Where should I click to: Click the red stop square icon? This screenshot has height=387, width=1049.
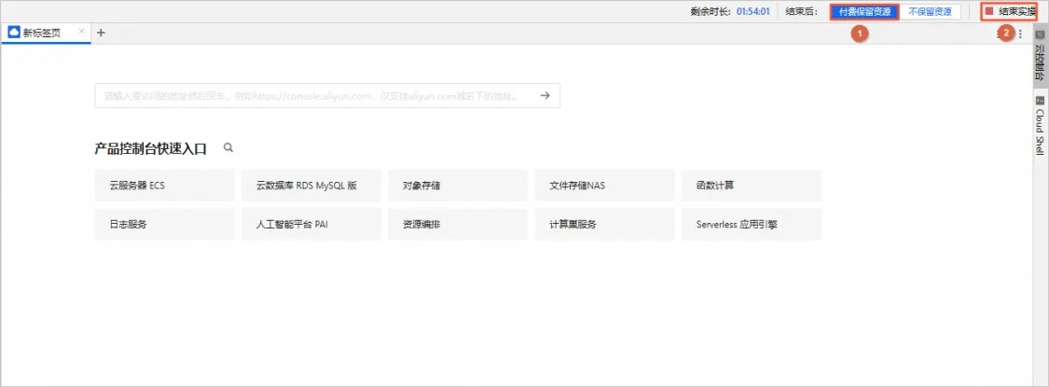click(x=989, y=12)
